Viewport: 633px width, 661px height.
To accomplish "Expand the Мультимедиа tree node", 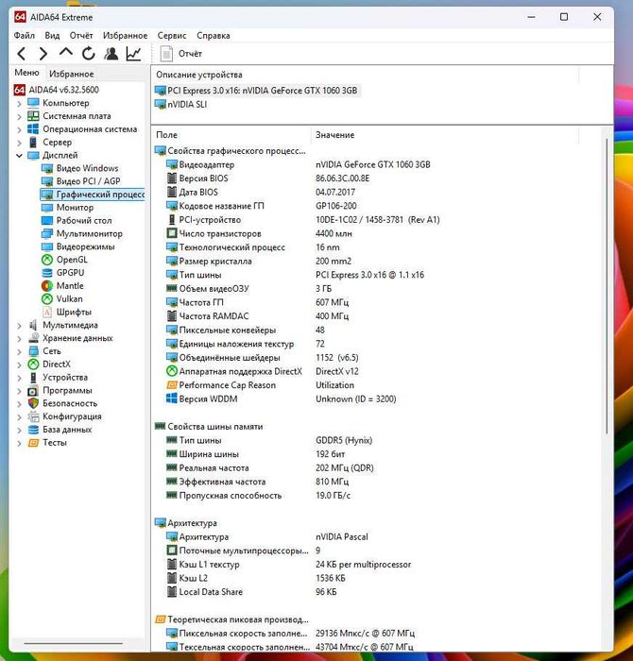I will (19, 326).
